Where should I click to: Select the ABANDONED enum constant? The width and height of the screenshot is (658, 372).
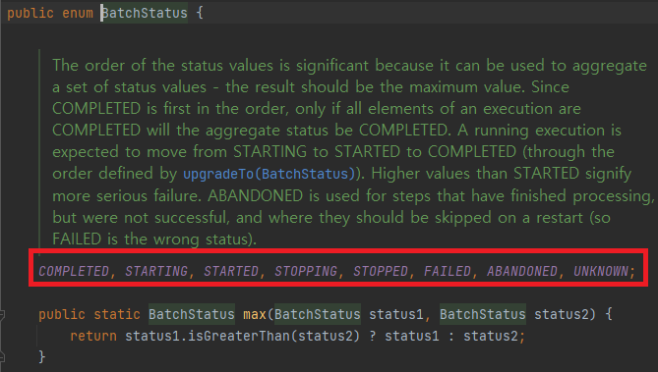click(x=522, y=271)
